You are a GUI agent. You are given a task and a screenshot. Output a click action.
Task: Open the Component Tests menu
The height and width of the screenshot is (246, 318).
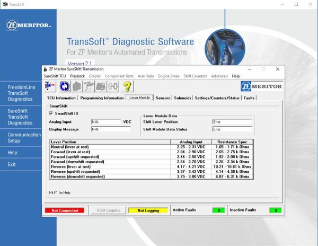pos(119,76)
